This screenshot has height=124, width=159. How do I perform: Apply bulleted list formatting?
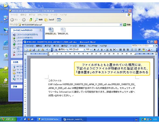[136, 50]
